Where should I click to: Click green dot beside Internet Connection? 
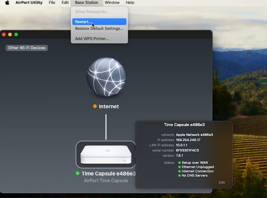coord(179,171)
